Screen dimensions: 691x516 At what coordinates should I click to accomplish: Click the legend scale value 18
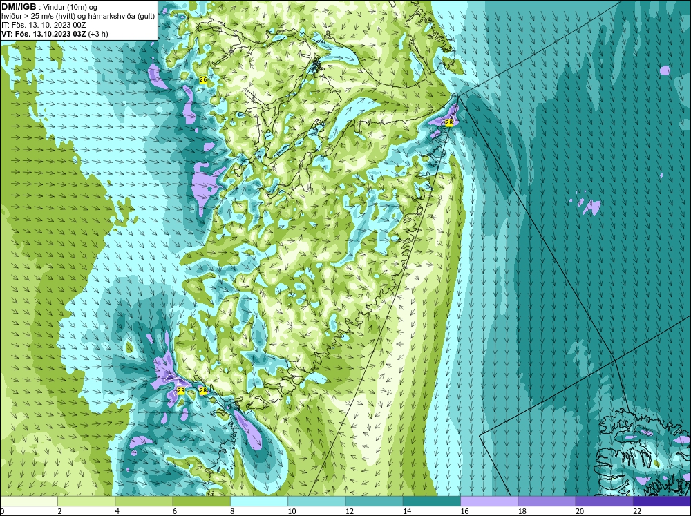(522, 511)
